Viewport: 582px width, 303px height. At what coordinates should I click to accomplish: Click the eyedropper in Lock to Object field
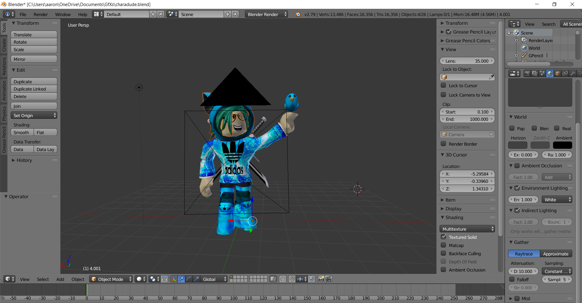491,77
